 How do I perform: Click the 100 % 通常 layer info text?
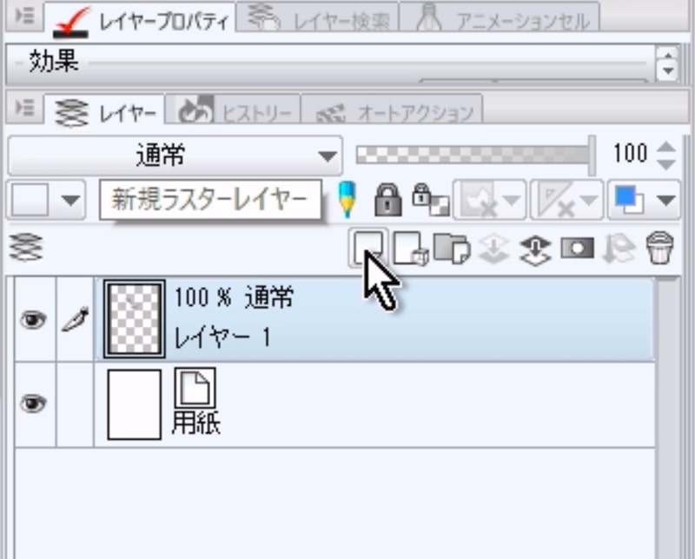[x=234, y=297]
